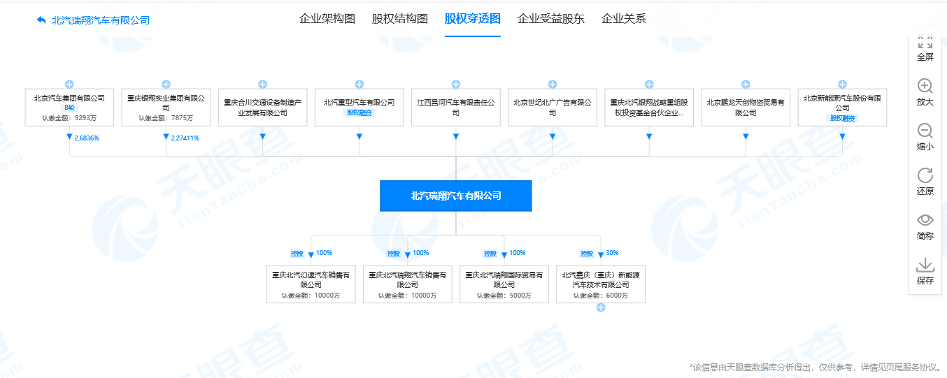947x378 pixels.
Task: Toggle short names with the 简称 eye icon
Action: (925, 221)
